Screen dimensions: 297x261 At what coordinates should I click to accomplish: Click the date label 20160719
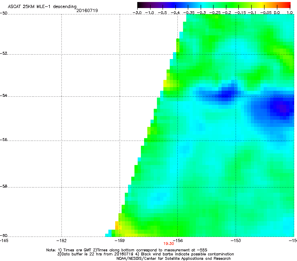87,10
